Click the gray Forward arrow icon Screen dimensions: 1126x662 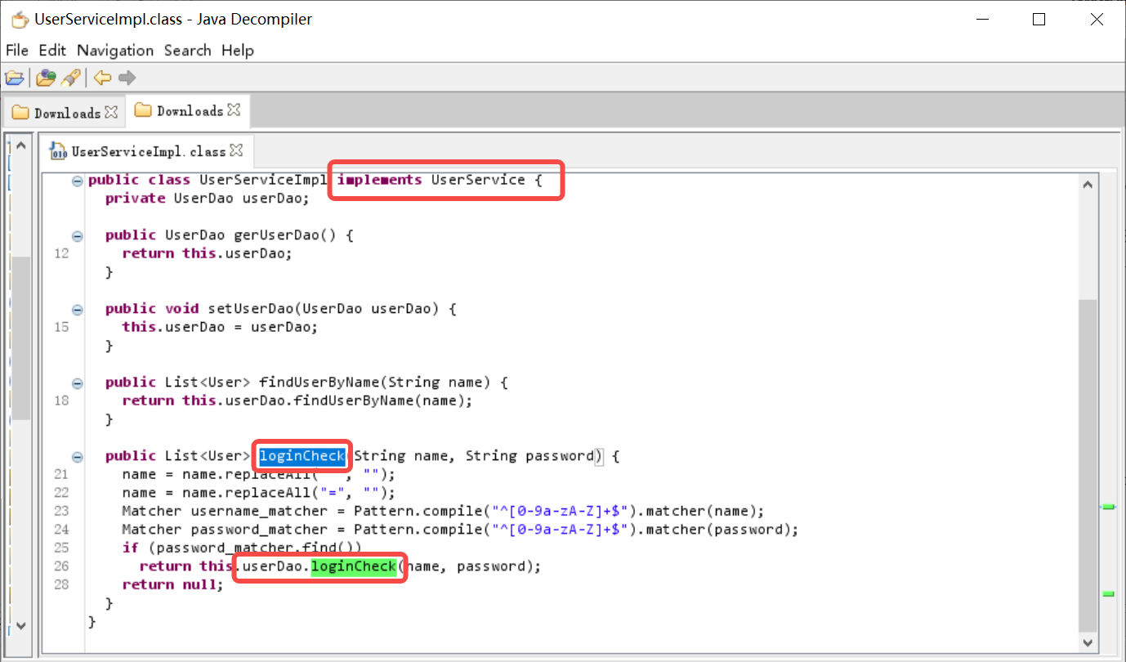tap(127, 78)
